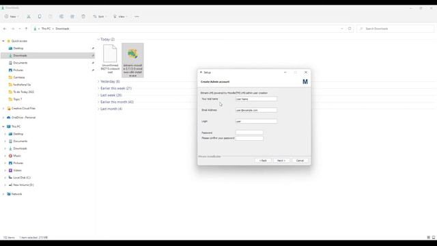Expand the Network tree node
437x246 pixels.
pos(3,194)
